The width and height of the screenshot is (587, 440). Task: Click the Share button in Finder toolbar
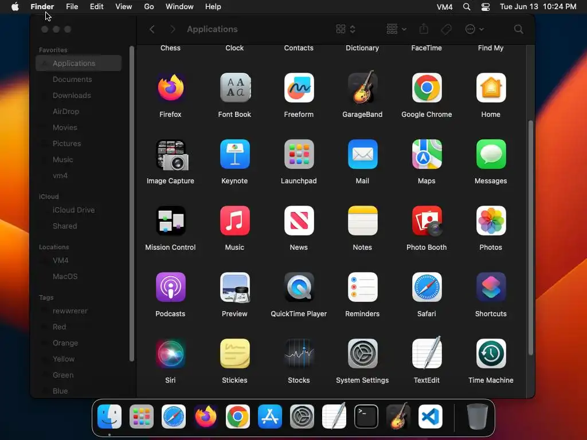(x=424, y=29)
